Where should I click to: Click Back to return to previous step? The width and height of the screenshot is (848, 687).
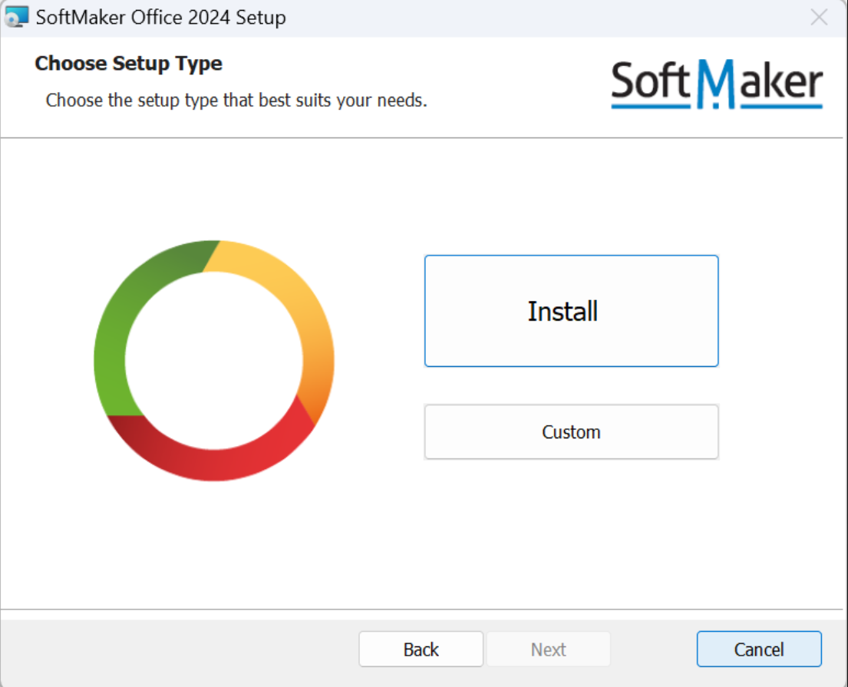pyautogui.click(x=421, y=649)
